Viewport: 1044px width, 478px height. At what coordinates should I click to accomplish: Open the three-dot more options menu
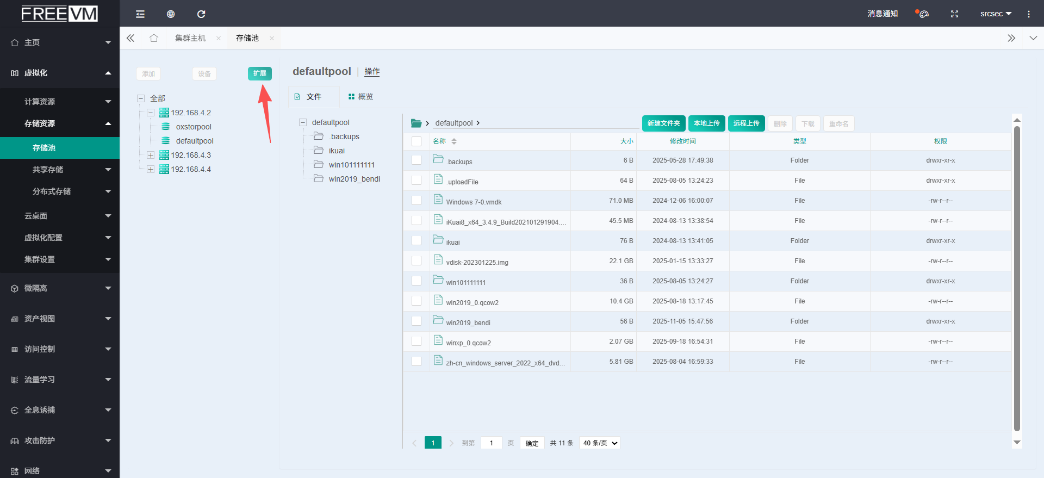pos(1028,14)
